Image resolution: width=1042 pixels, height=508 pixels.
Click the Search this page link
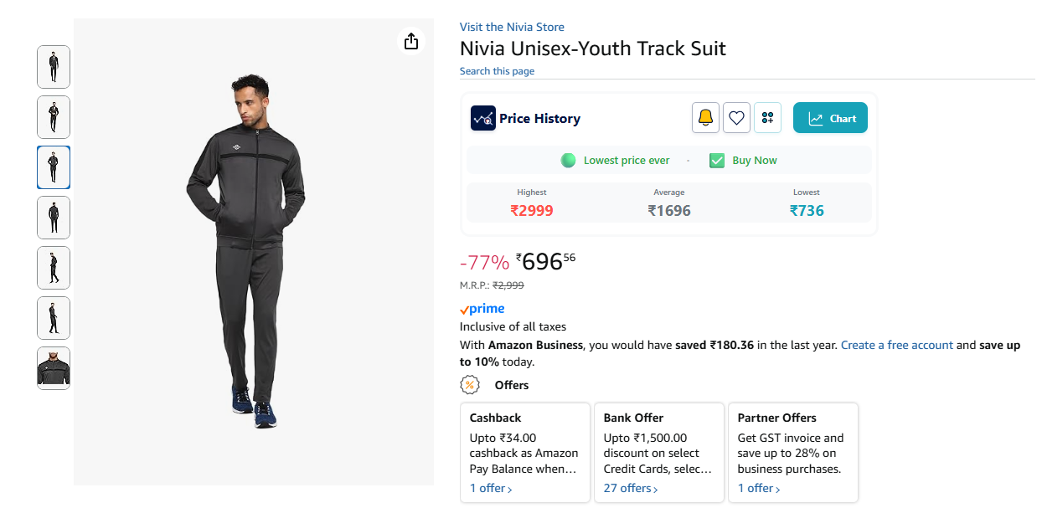pos(497,71)
